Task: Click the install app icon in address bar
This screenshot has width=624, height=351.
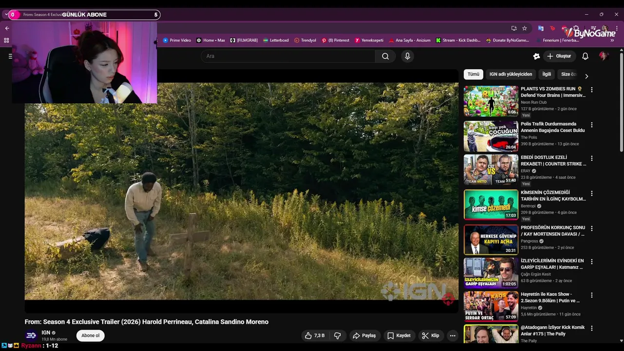Action: [x=514, y=28]
